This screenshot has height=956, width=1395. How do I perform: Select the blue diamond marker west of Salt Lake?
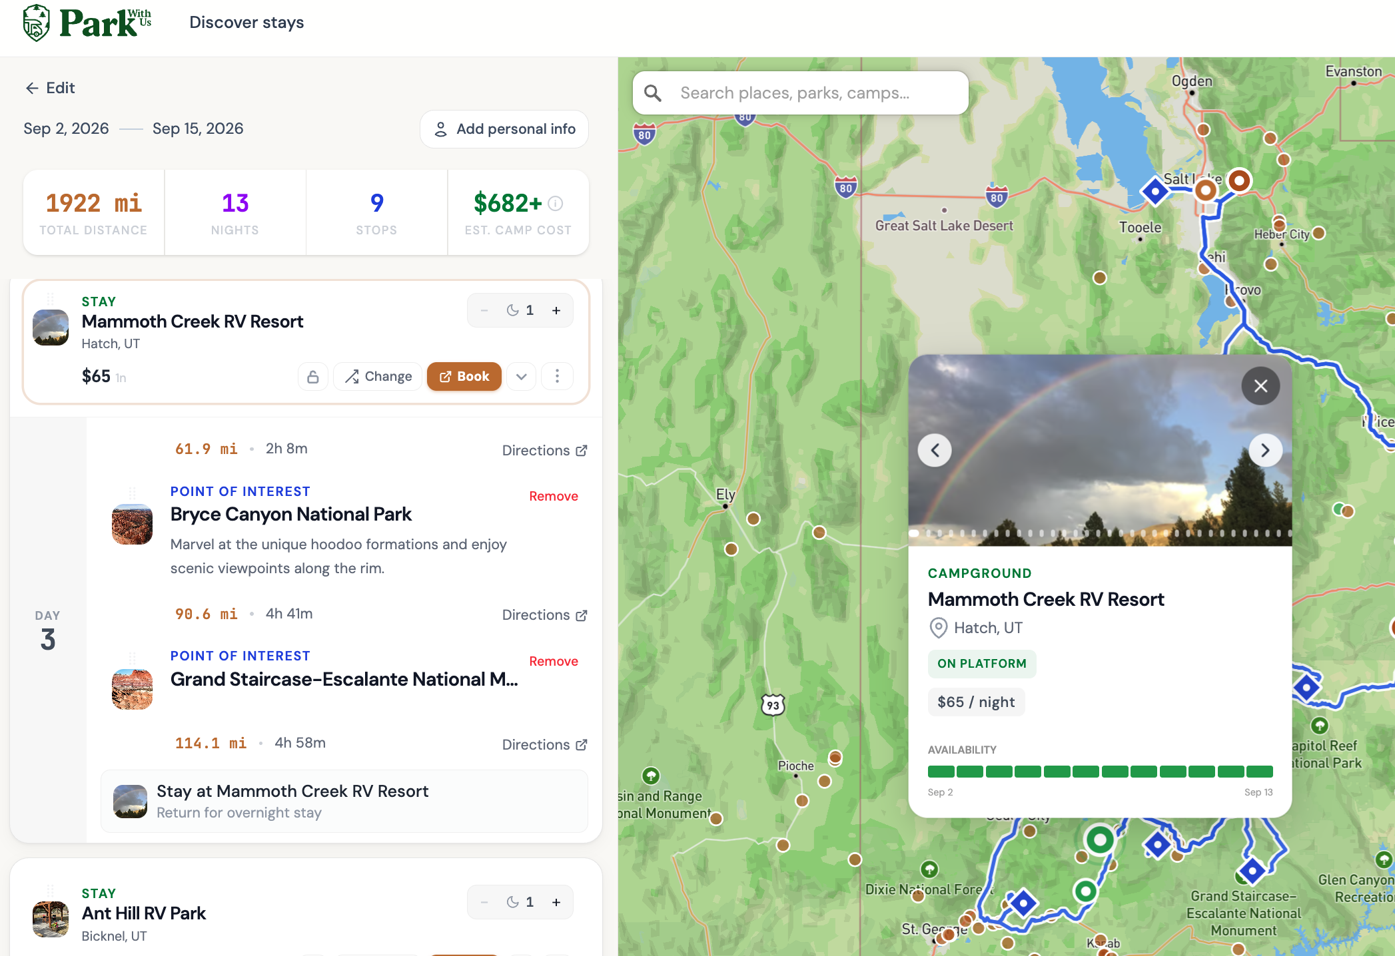(x=1155, y=191)
